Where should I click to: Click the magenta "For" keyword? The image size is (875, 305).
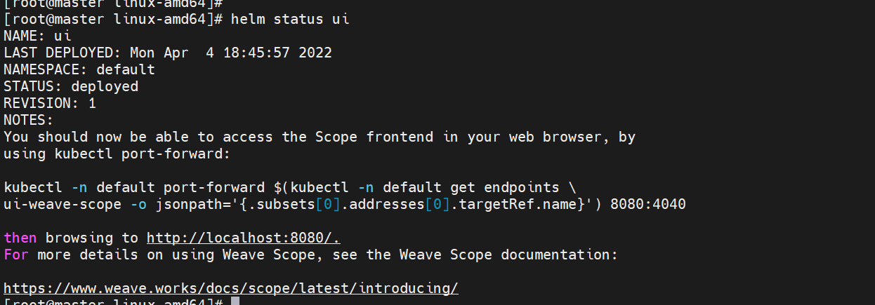(x=16, y=255)
